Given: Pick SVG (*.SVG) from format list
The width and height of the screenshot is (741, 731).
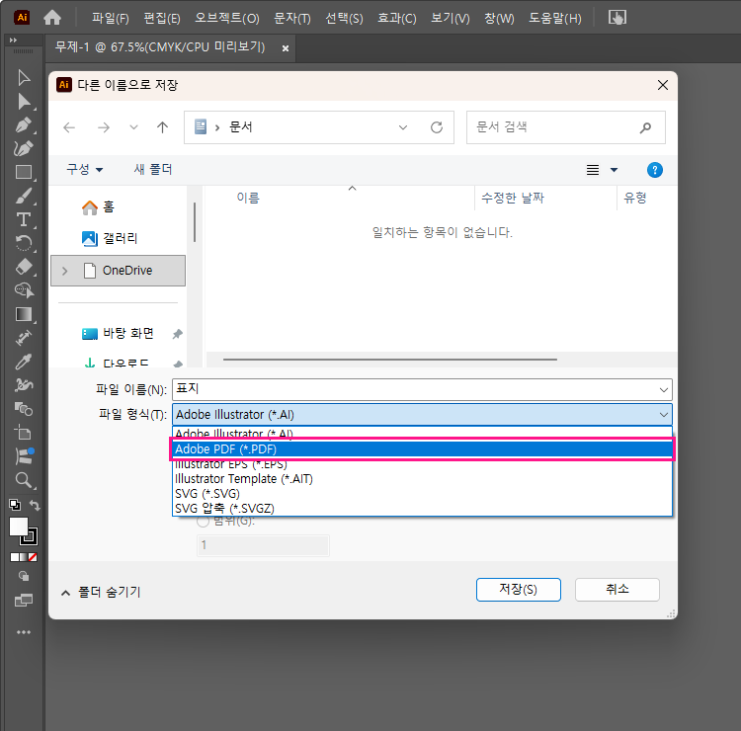Looking at the screenshot, I should (207, 493).
